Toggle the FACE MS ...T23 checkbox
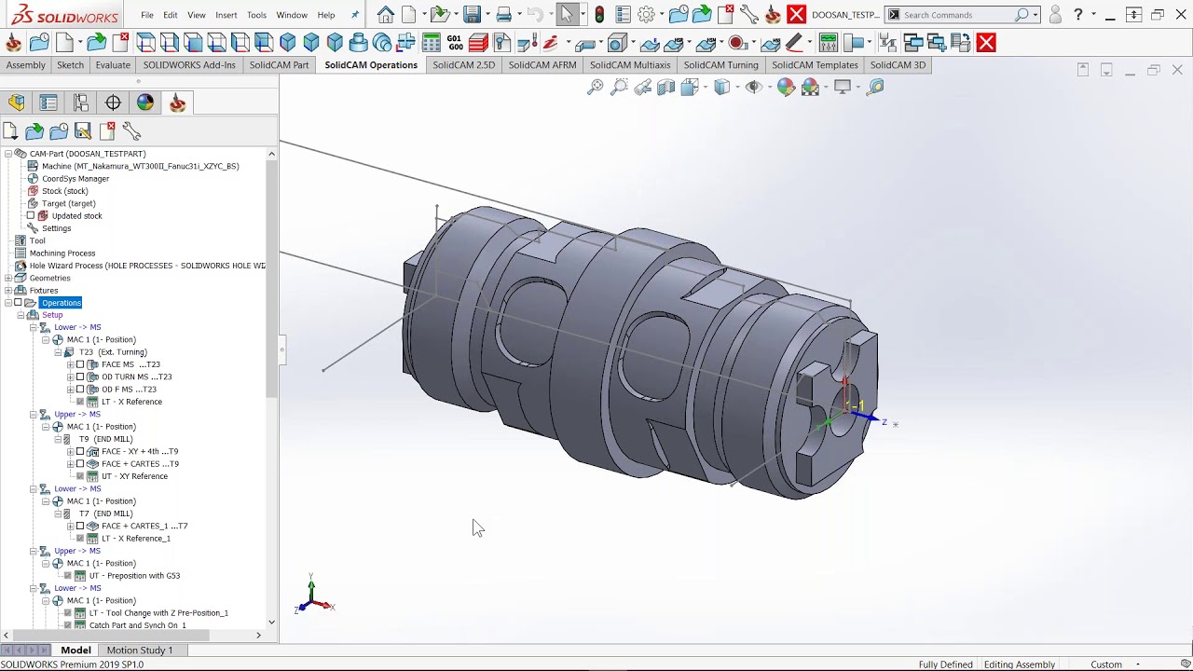Viewport: 1193px width, 671px height. (80, 365)
